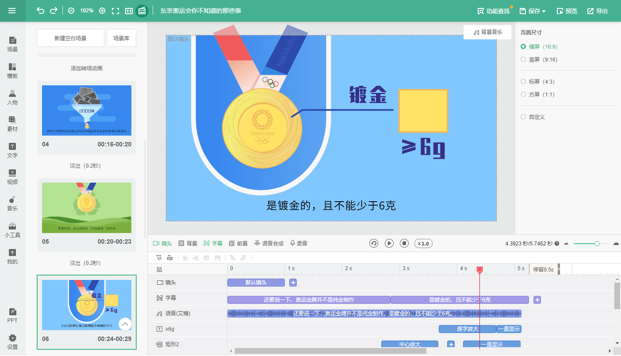Reset canvas to 1:1 size

pyautogui.click(x=129, y=11)
